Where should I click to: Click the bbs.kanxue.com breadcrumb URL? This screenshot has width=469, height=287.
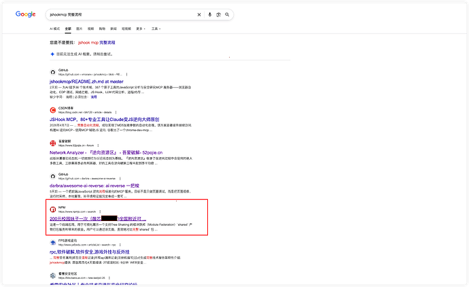click(x=82, y=278)
